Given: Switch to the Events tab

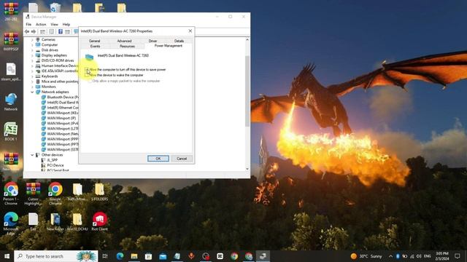Looking at the screenshot, I should tap(95, 46).
